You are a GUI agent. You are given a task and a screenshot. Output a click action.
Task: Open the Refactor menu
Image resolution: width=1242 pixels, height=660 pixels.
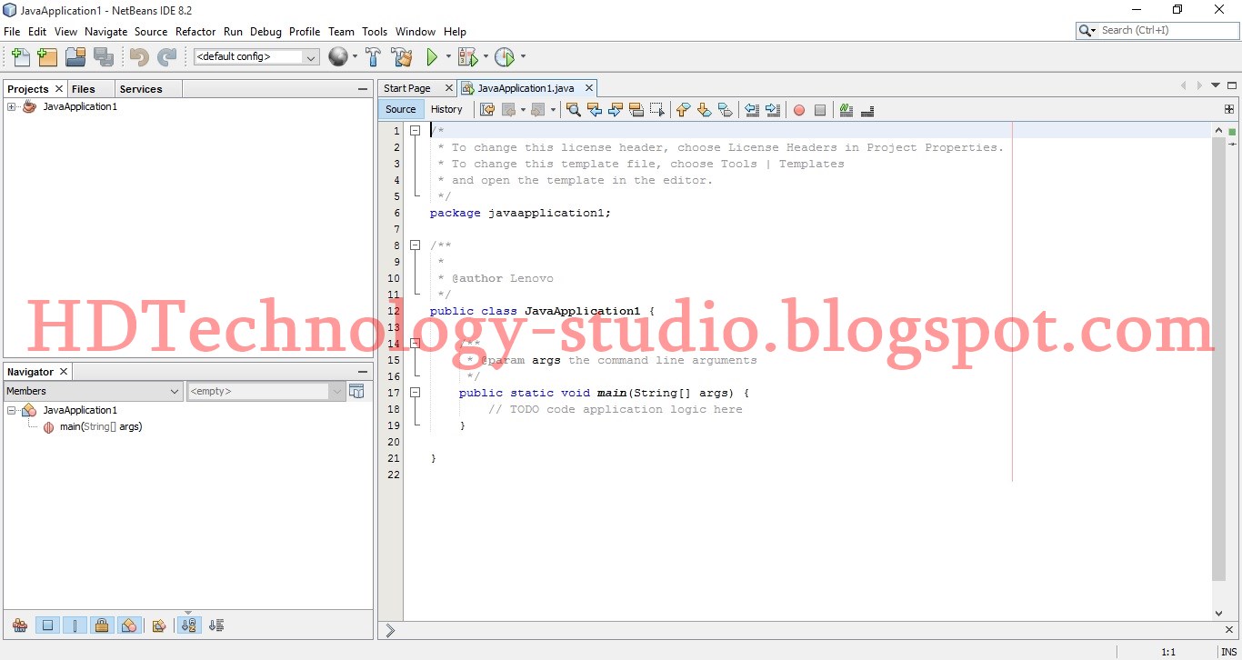coord(195,31)
